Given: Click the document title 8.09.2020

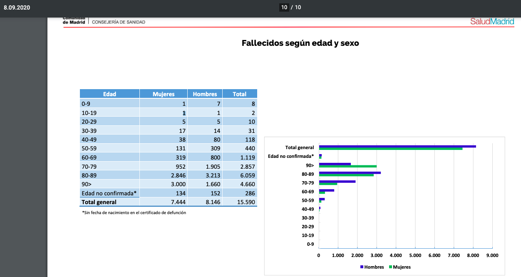Looking at the screenshot, I should coord(17,7).
